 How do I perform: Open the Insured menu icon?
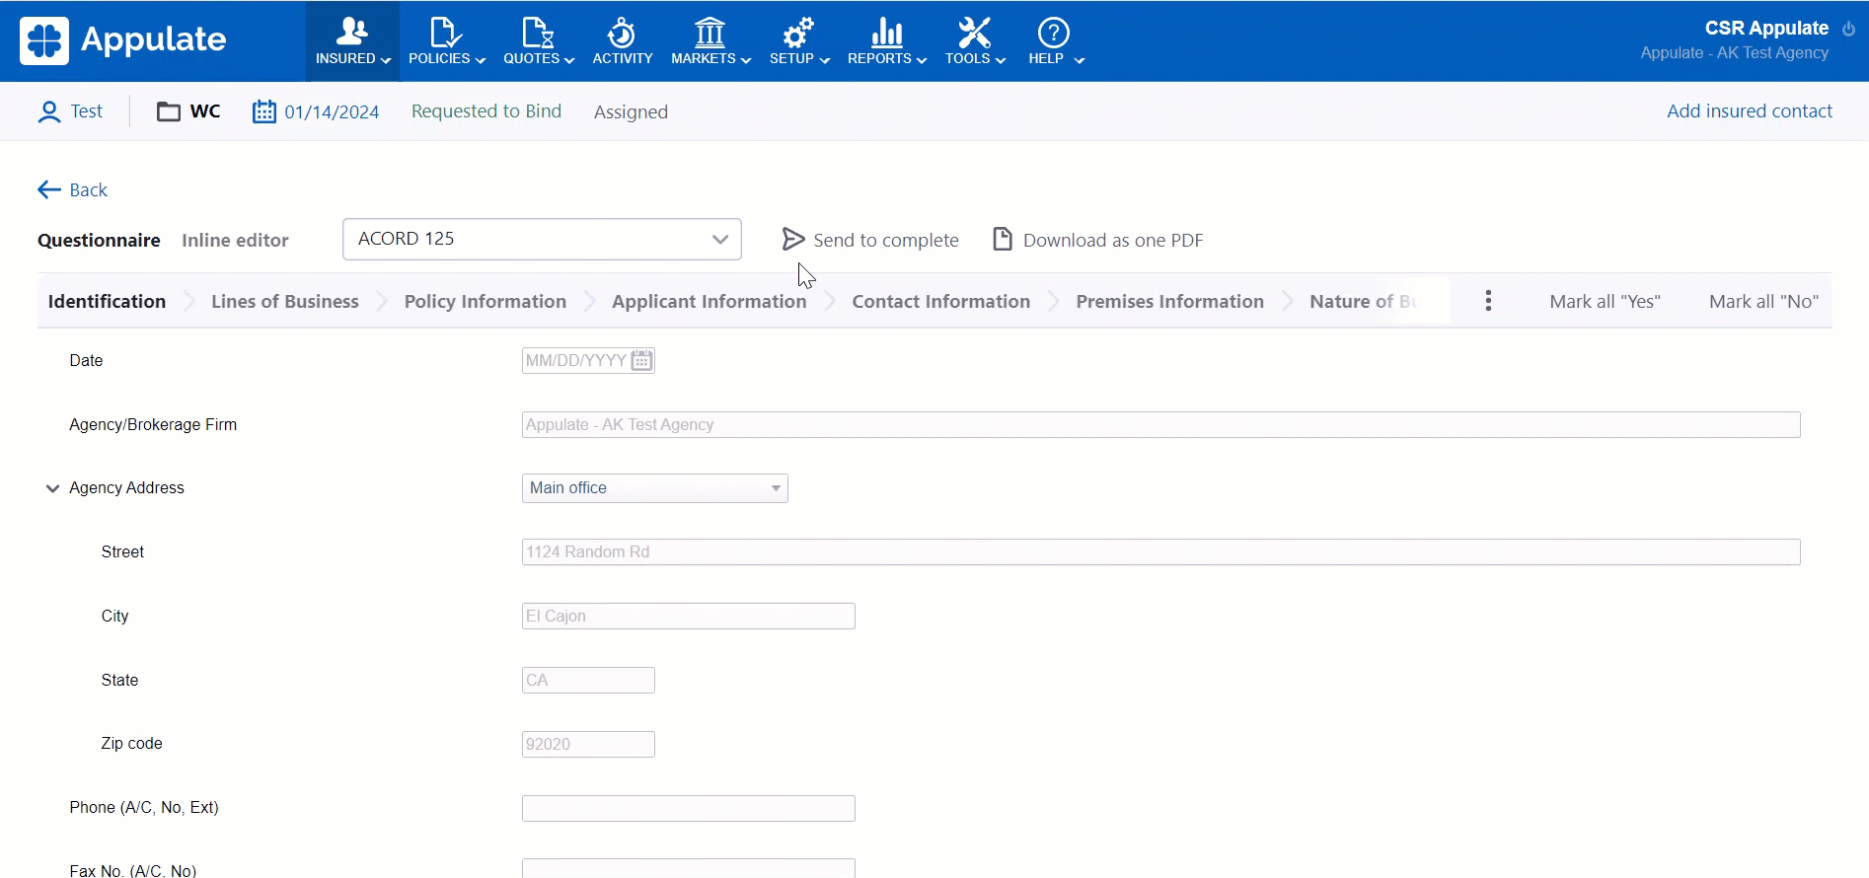tap(351, 33)
